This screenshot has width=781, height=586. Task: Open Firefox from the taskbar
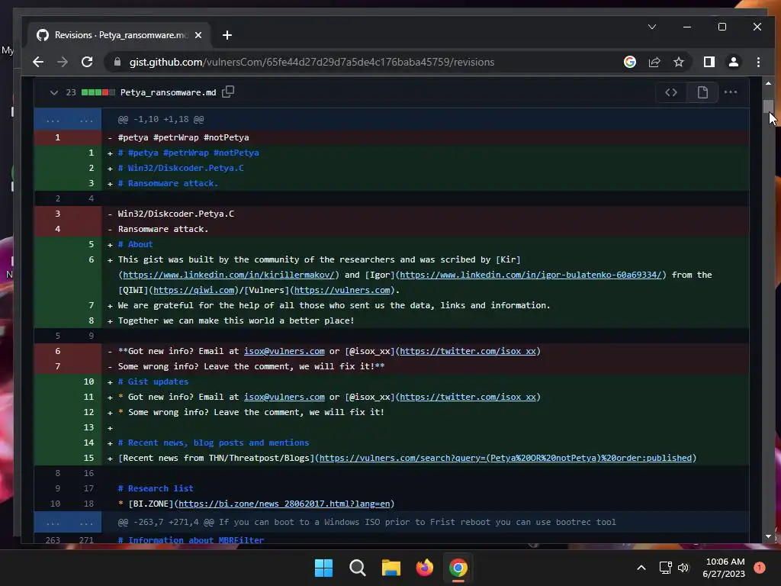pyautogui.click(x=424, y=568)
